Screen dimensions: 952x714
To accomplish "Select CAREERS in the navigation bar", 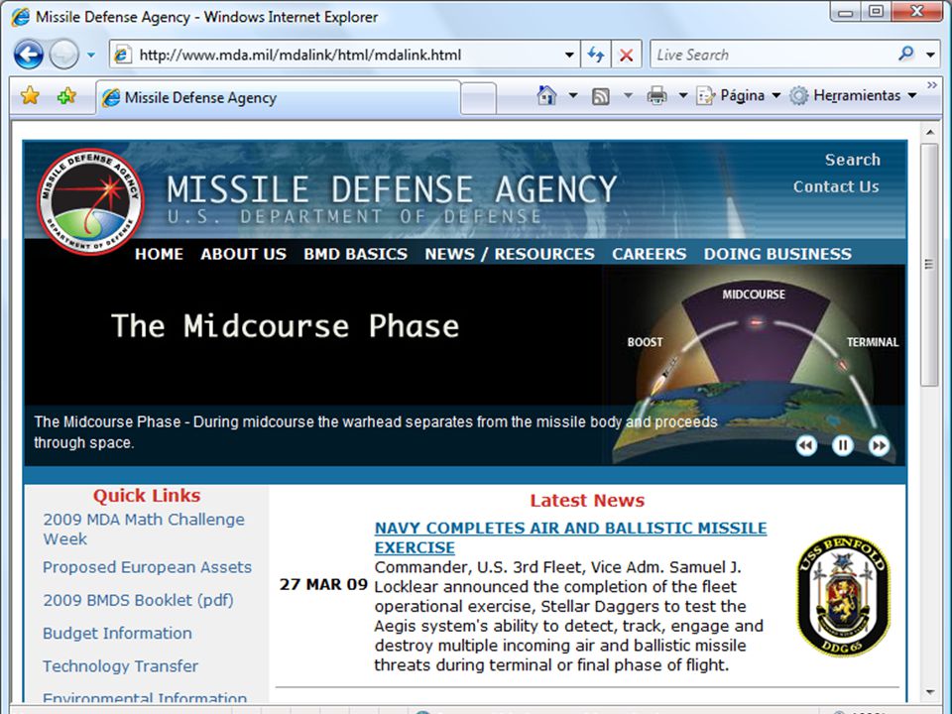I will coord(649,254).
